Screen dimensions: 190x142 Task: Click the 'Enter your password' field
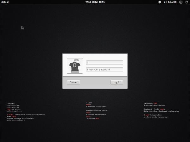pyautogui.click(x=104, y=70)
